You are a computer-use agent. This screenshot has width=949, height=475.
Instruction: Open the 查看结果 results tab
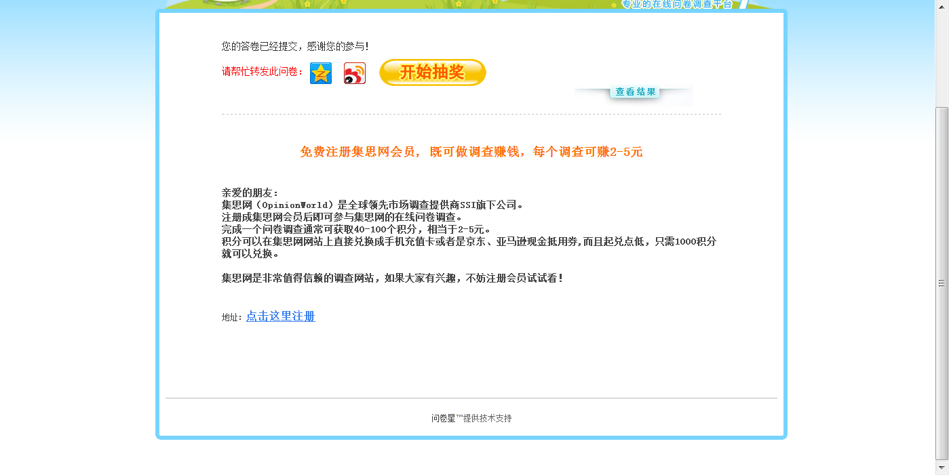pyautogui.click(x=636, y=92)
